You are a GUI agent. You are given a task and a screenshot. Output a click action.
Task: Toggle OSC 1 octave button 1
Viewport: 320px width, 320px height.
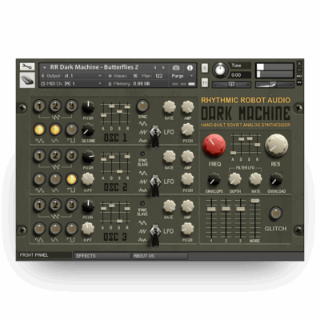[39, 106]
